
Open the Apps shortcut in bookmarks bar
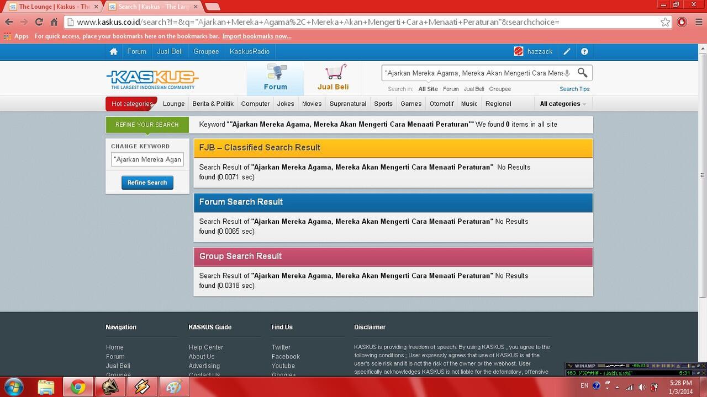16,36
